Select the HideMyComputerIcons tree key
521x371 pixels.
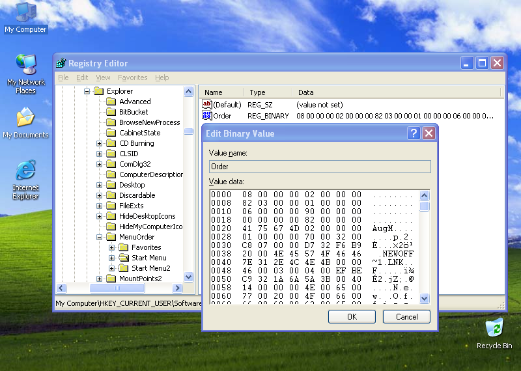pyautogui.click(x=151, y=227)
